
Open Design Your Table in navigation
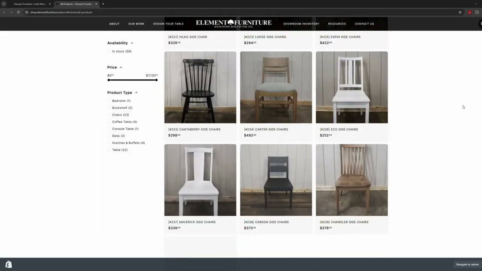(168, 24)
